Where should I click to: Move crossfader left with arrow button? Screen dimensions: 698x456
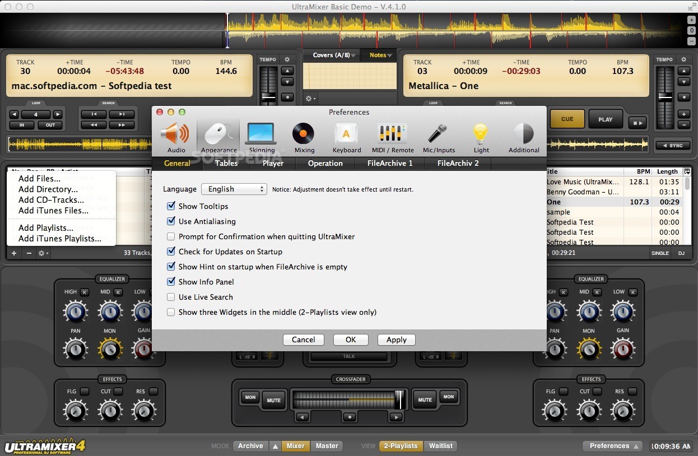[x=303, y=417]
